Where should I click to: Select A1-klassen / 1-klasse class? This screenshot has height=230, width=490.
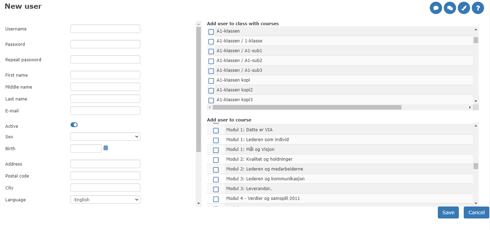pos(211,41)
